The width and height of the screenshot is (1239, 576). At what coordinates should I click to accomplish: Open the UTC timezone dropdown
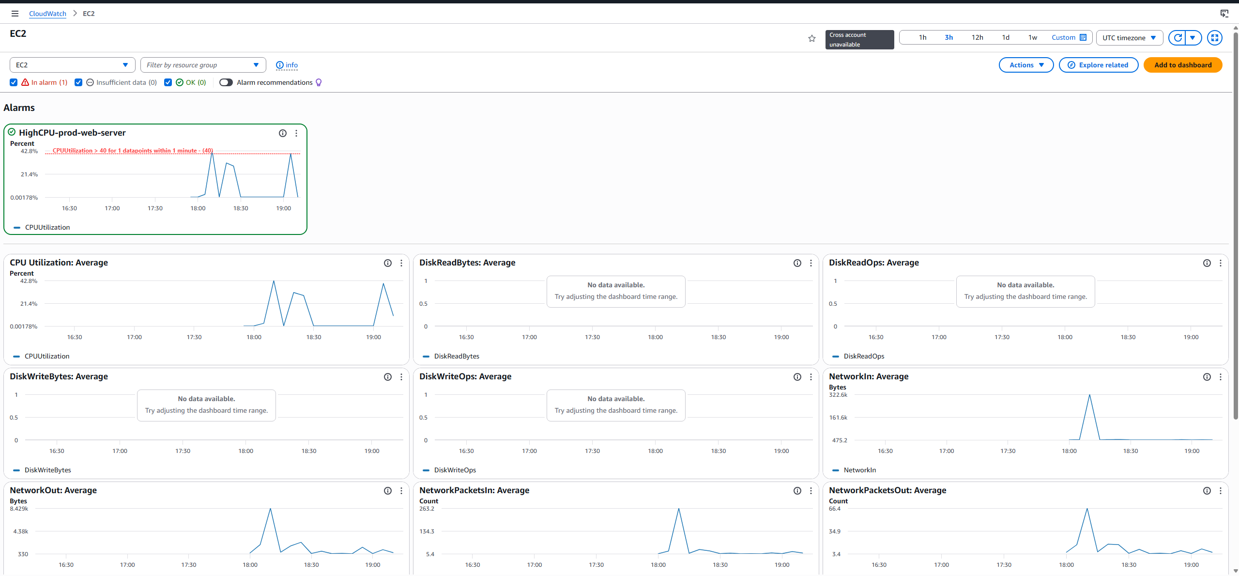pyautogui.click(x=1129, y=38)
